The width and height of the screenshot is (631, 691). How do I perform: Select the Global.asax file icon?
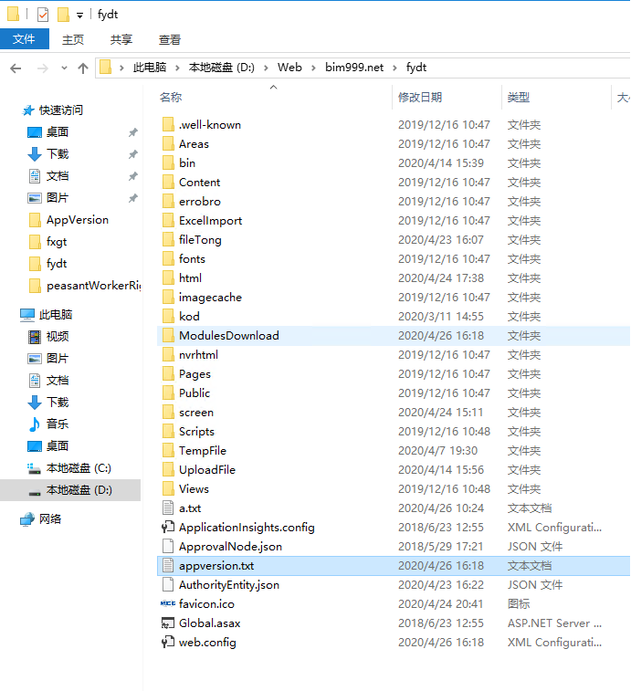[168, 623]
